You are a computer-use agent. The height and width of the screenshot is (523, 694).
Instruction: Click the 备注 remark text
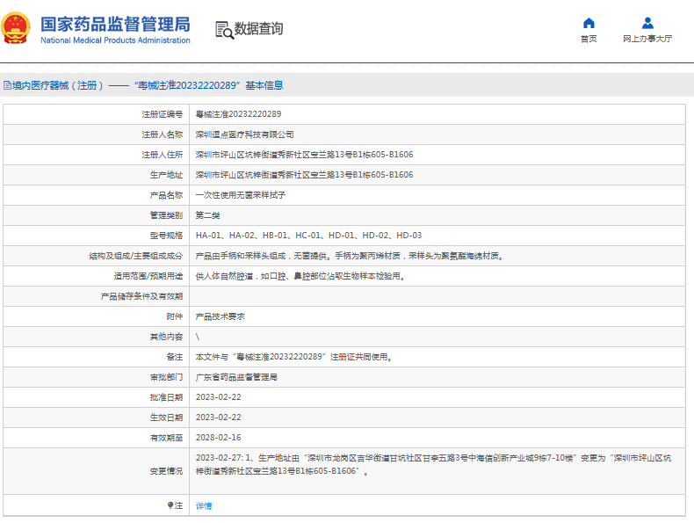295,357
